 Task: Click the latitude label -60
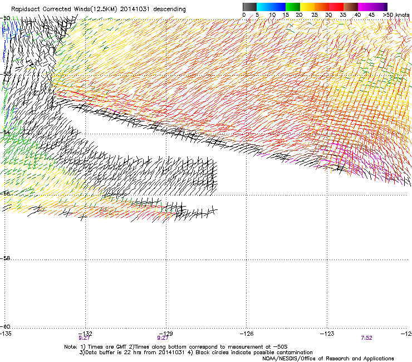(5, 326)
